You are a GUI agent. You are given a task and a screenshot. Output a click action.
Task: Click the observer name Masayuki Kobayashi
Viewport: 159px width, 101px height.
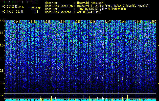[91, 3]
